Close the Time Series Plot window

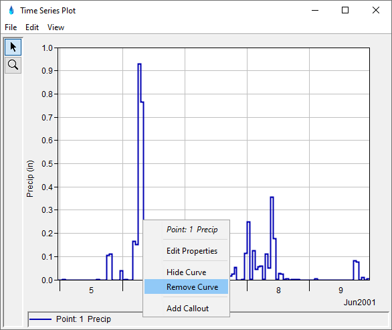(375, 10)
